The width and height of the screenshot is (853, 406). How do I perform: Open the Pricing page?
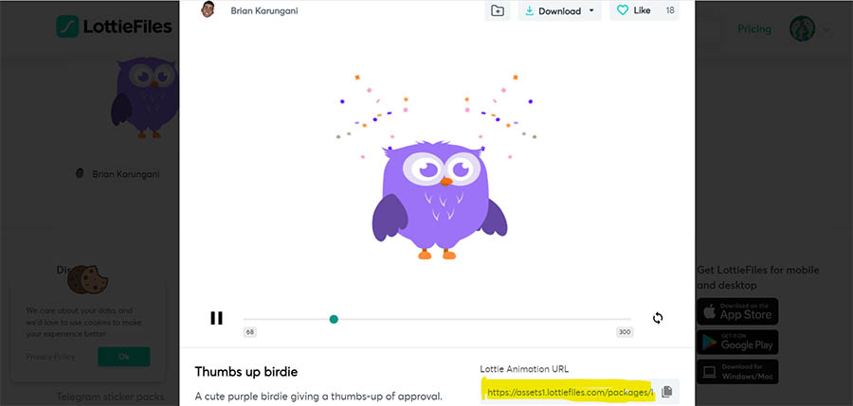click(754, 28)
